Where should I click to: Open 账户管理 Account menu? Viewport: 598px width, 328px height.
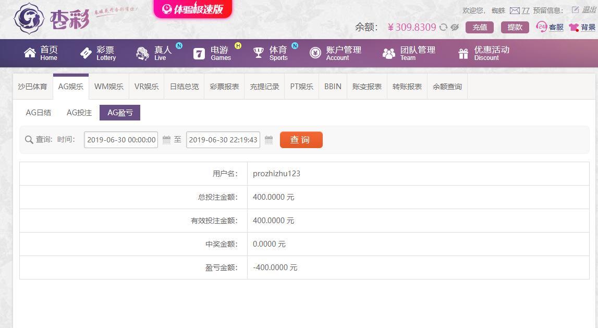pyautogui.click(x=343, y=53)
